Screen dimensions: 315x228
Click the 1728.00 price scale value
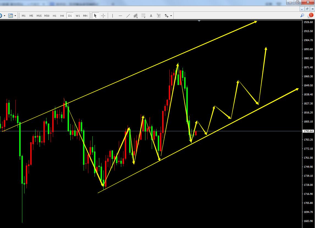pyautogui.click(x=308, y=185)
